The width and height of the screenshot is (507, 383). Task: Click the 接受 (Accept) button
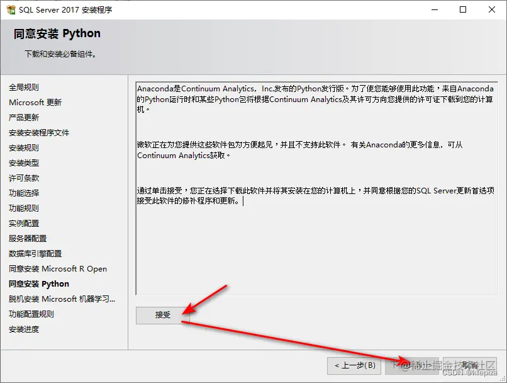162,315
